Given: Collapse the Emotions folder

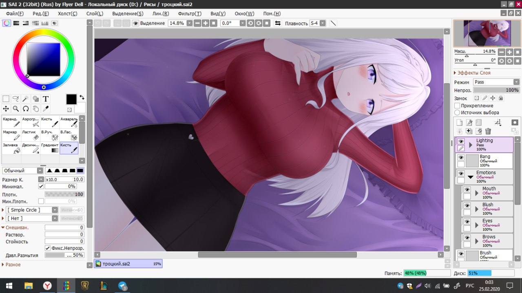Looking at the screenshot, I should tap(471, 177).
